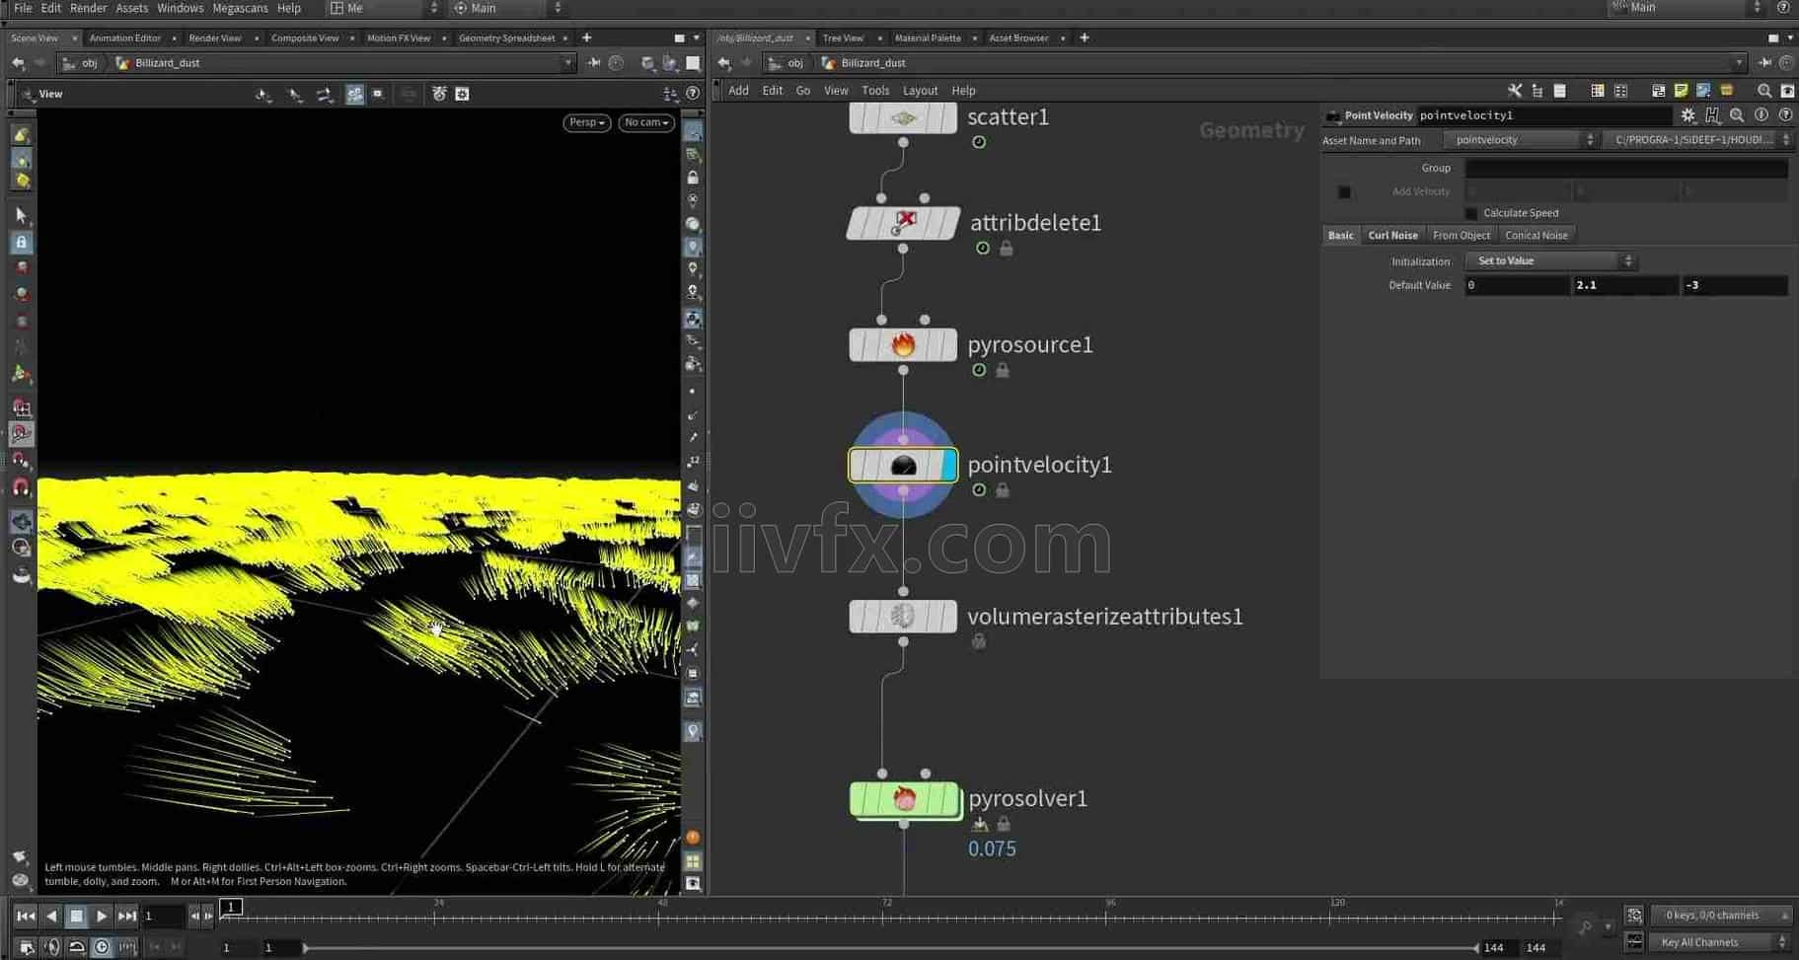Switch network to tree list view icon
The height and width of the screenshot is (960, 1799).
click(x=1537, y=91)
